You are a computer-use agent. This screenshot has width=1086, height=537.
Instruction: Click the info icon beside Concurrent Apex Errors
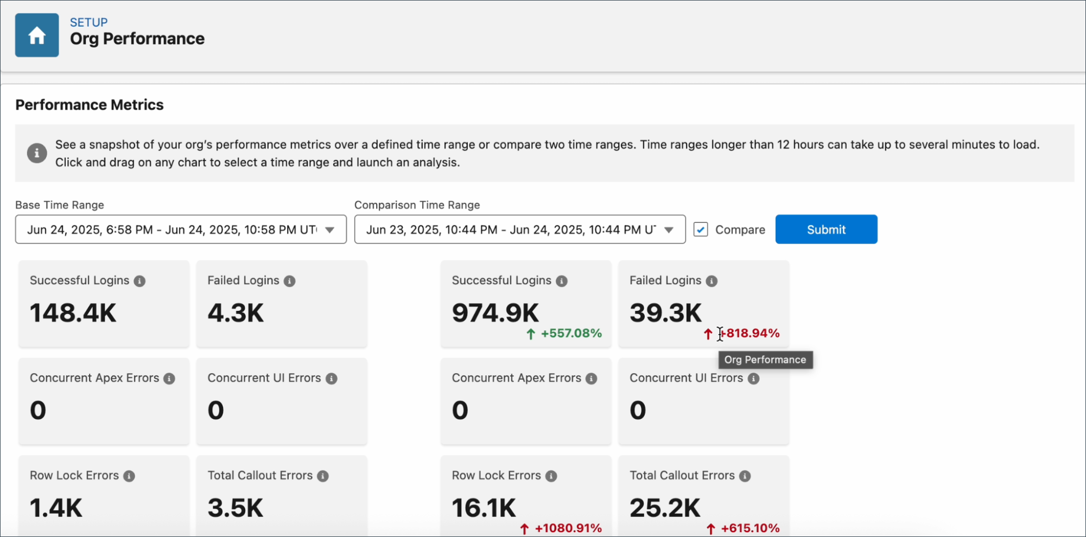(169, 379)
